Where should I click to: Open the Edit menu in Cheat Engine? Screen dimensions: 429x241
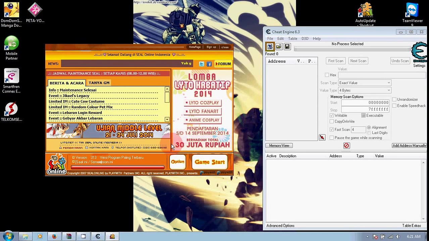coord(281,38)
